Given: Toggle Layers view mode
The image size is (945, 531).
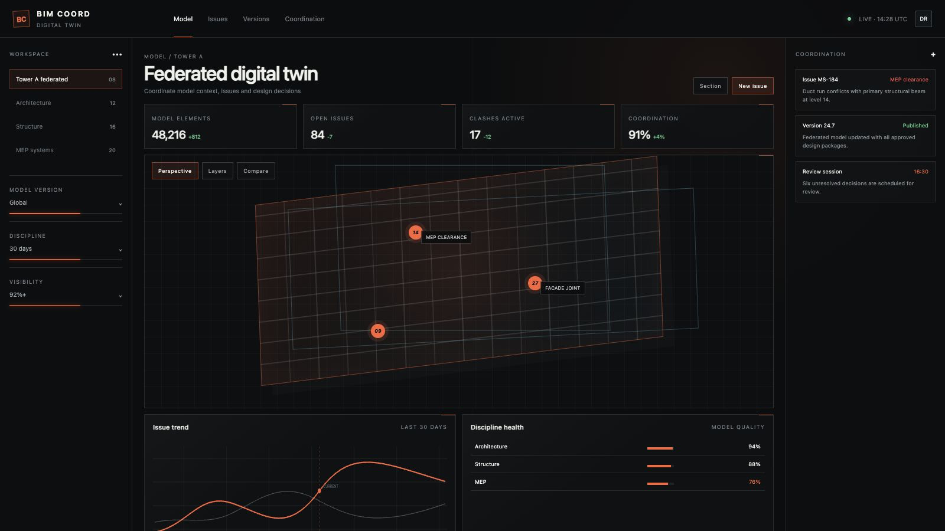Looking at the screenshot, I should [217, 171].
